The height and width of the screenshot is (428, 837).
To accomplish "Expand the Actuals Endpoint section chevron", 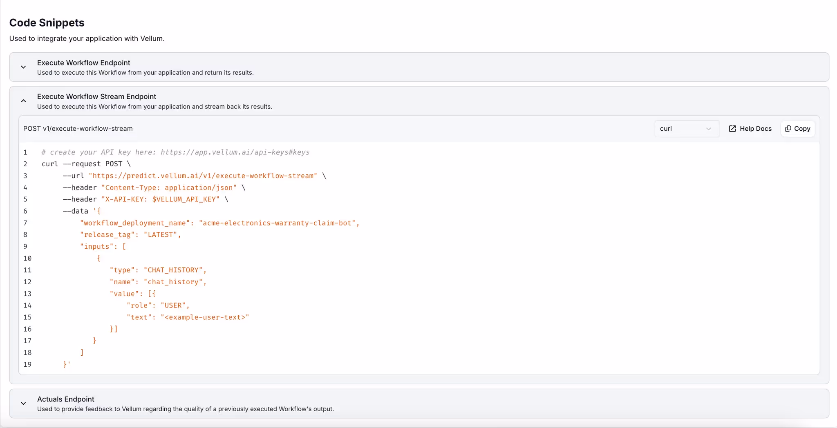I will [x=23, y=403].
